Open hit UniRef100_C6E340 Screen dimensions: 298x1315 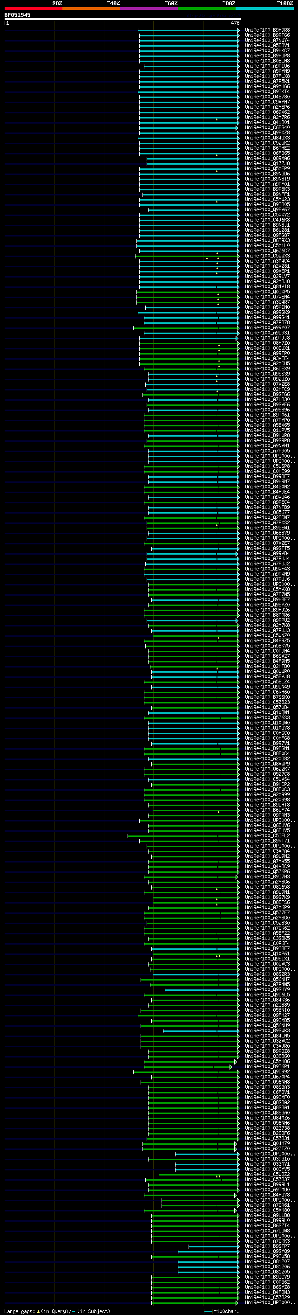point(267,128)
